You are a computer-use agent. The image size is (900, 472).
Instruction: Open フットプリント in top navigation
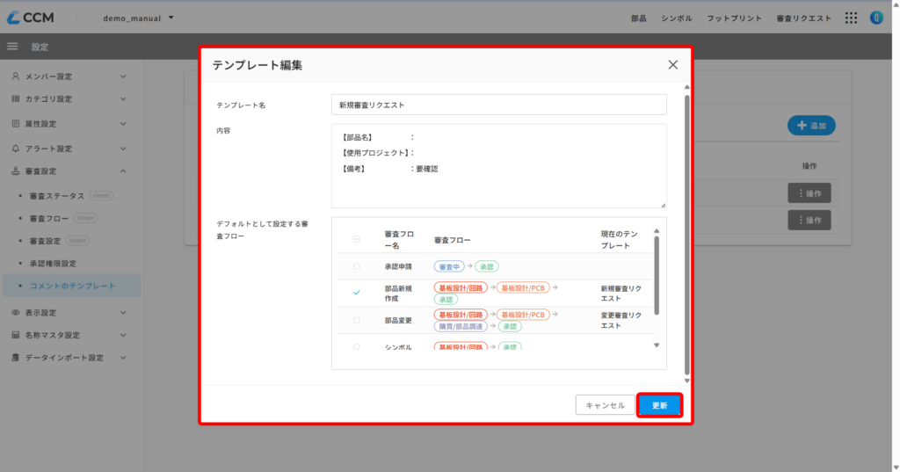734,18
